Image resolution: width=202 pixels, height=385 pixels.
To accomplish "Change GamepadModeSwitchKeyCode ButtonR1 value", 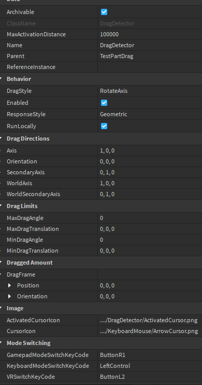I will 150,355.
